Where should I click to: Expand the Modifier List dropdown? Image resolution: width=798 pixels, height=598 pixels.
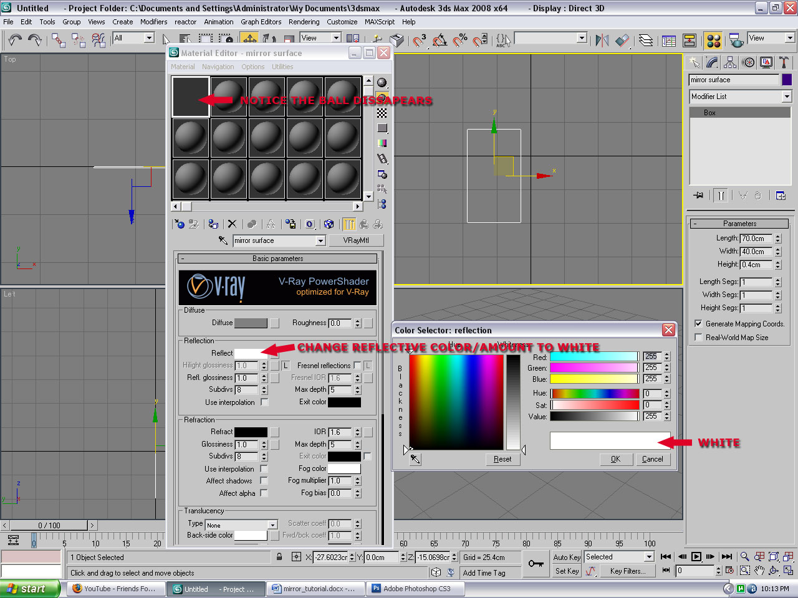[x=786, y=97]
